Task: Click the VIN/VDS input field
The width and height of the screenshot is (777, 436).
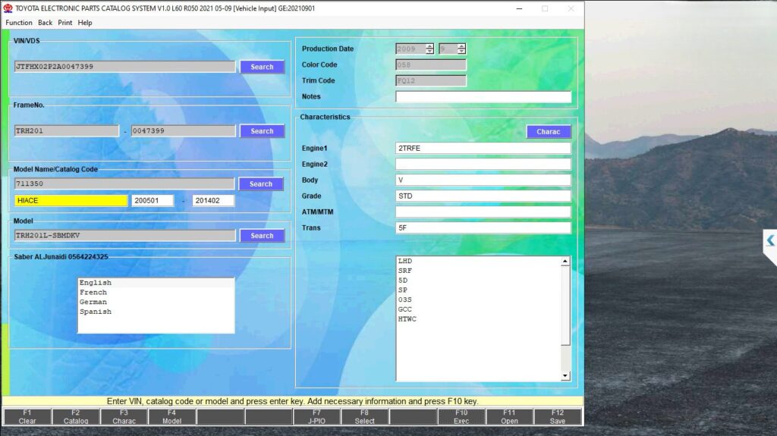Action: tap(125, 67)
